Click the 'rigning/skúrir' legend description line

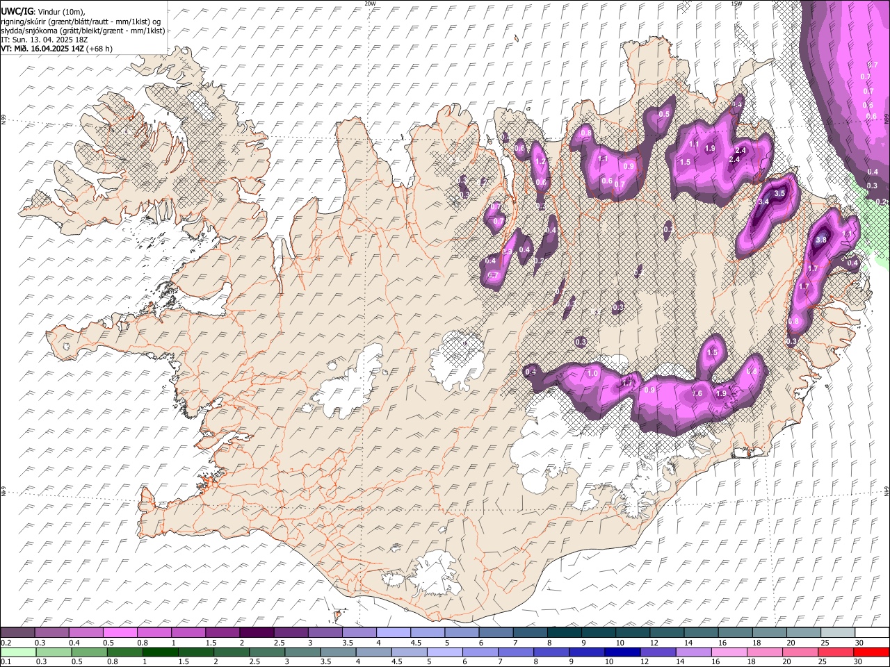point(81,22)
